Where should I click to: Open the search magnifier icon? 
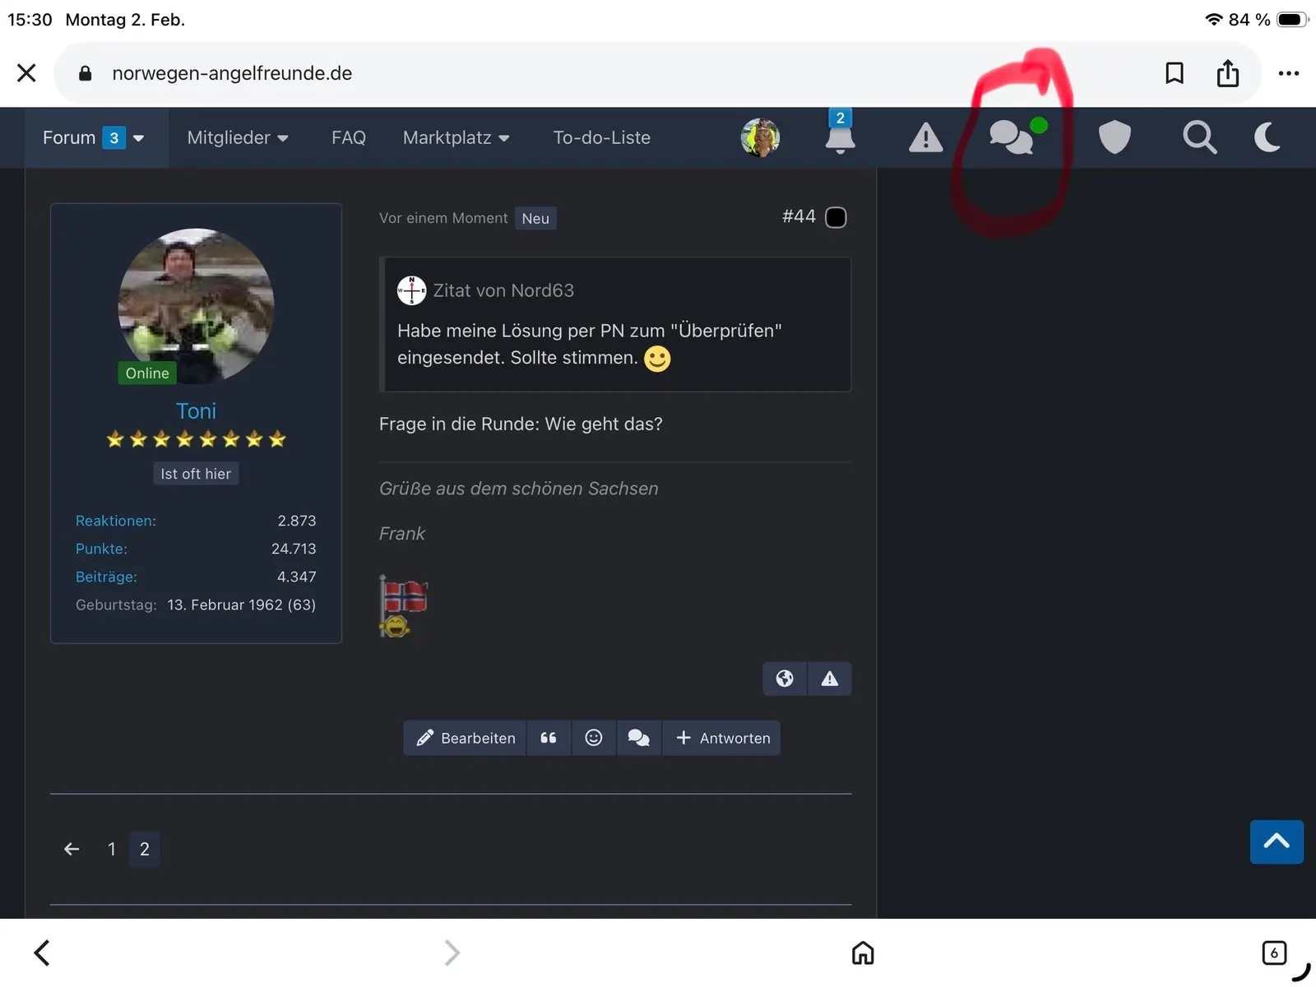(1199, 137)
